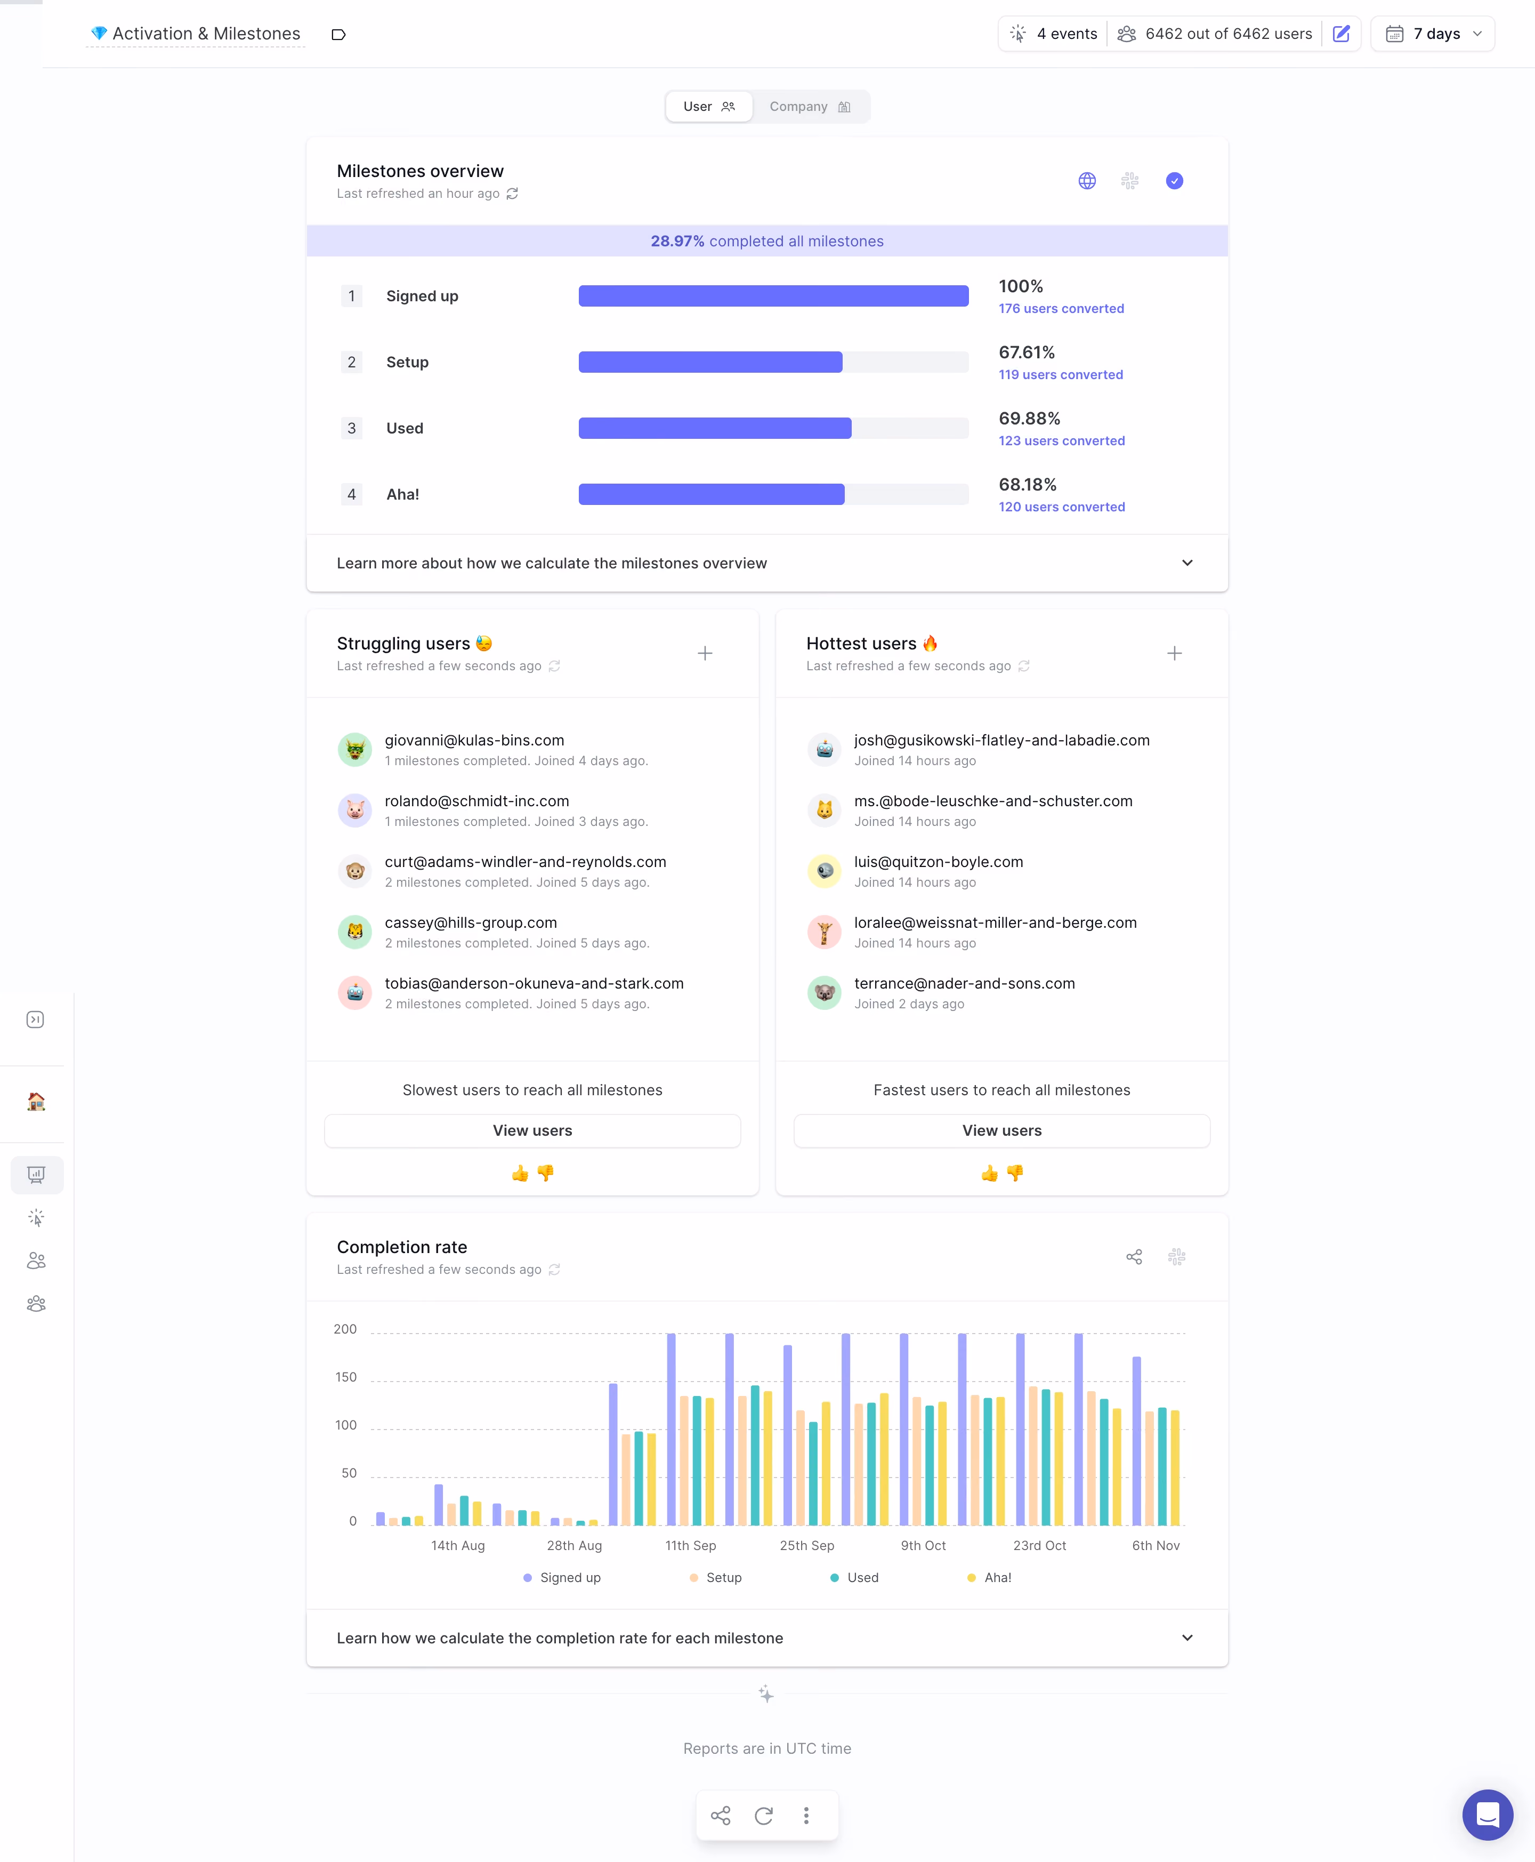Toggle Signed up series in chart legend
The width and height of the screenshot is (1535, 1862).
pyautogui.click(x=561, y=1578)
